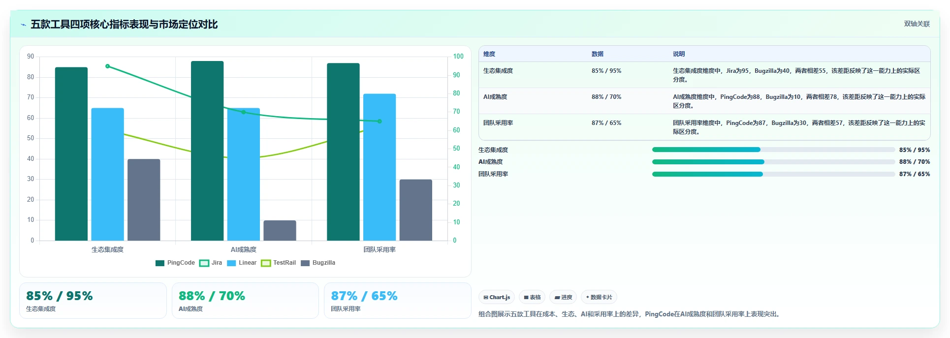
Task: Toggle the PingCode legend swatch
Action: coord(160,263)
